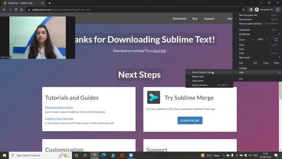This screenshot has height=159, width=282.
Task: Open Downloads from Chrome menu
Action: [257, 30]
